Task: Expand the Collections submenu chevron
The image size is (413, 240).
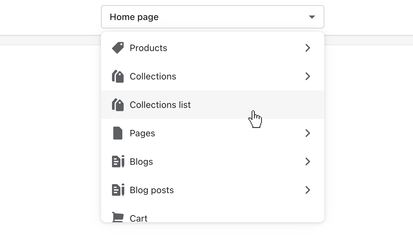Action: tap(307, 76)
